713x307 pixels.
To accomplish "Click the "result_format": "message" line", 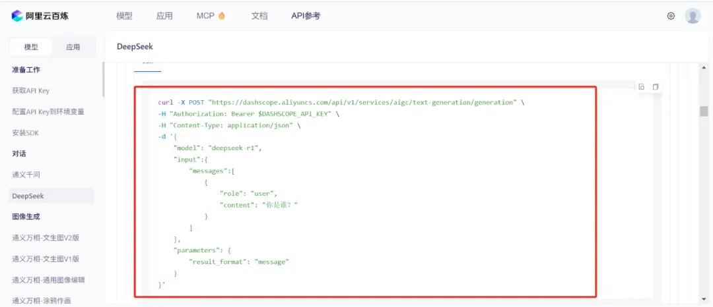I will tap(239, 262).
